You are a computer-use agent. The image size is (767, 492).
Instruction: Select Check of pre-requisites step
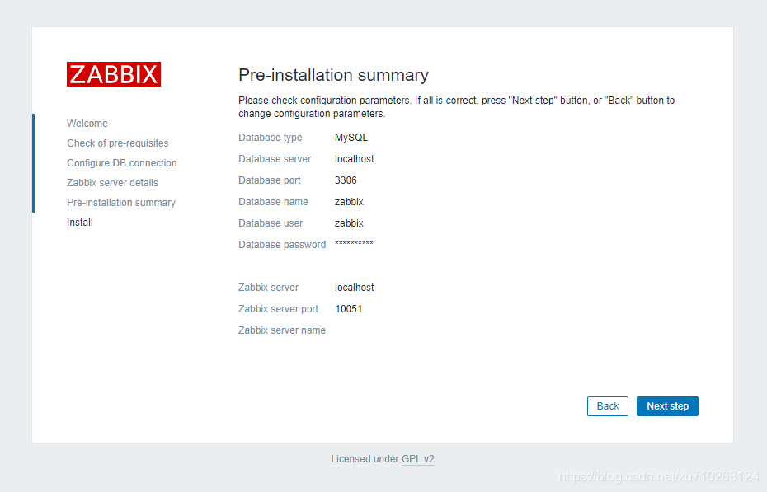tap(117, 143)
